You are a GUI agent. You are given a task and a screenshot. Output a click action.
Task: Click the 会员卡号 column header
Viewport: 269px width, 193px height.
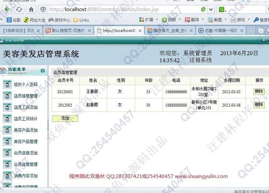pyautogui.click(x=66, y=80)
